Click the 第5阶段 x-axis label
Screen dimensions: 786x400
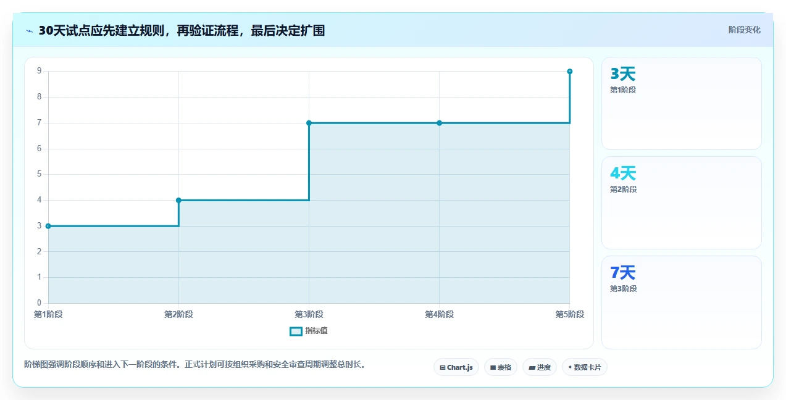click(x=569, y=314)
